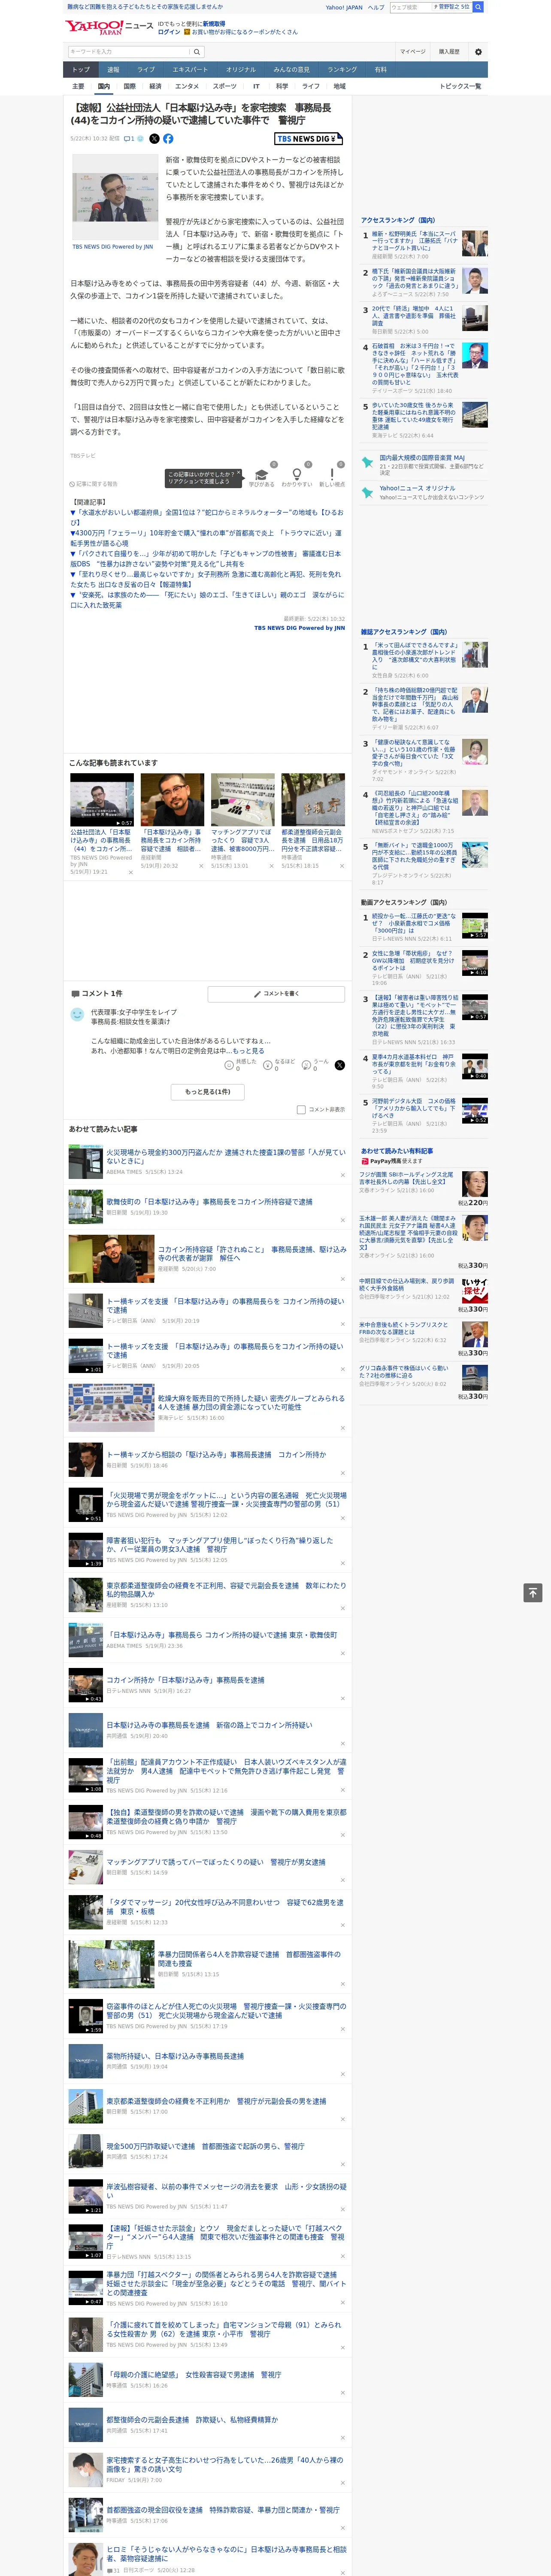Click the scroll-to-top arrow button
Screen dimensions: 551x2576
533,1592
